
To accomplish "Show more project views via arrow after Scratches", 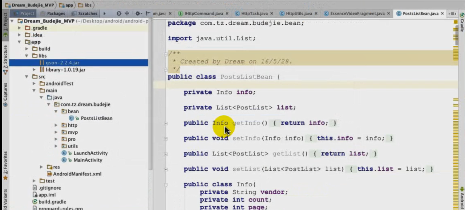I will pos(104,13).
